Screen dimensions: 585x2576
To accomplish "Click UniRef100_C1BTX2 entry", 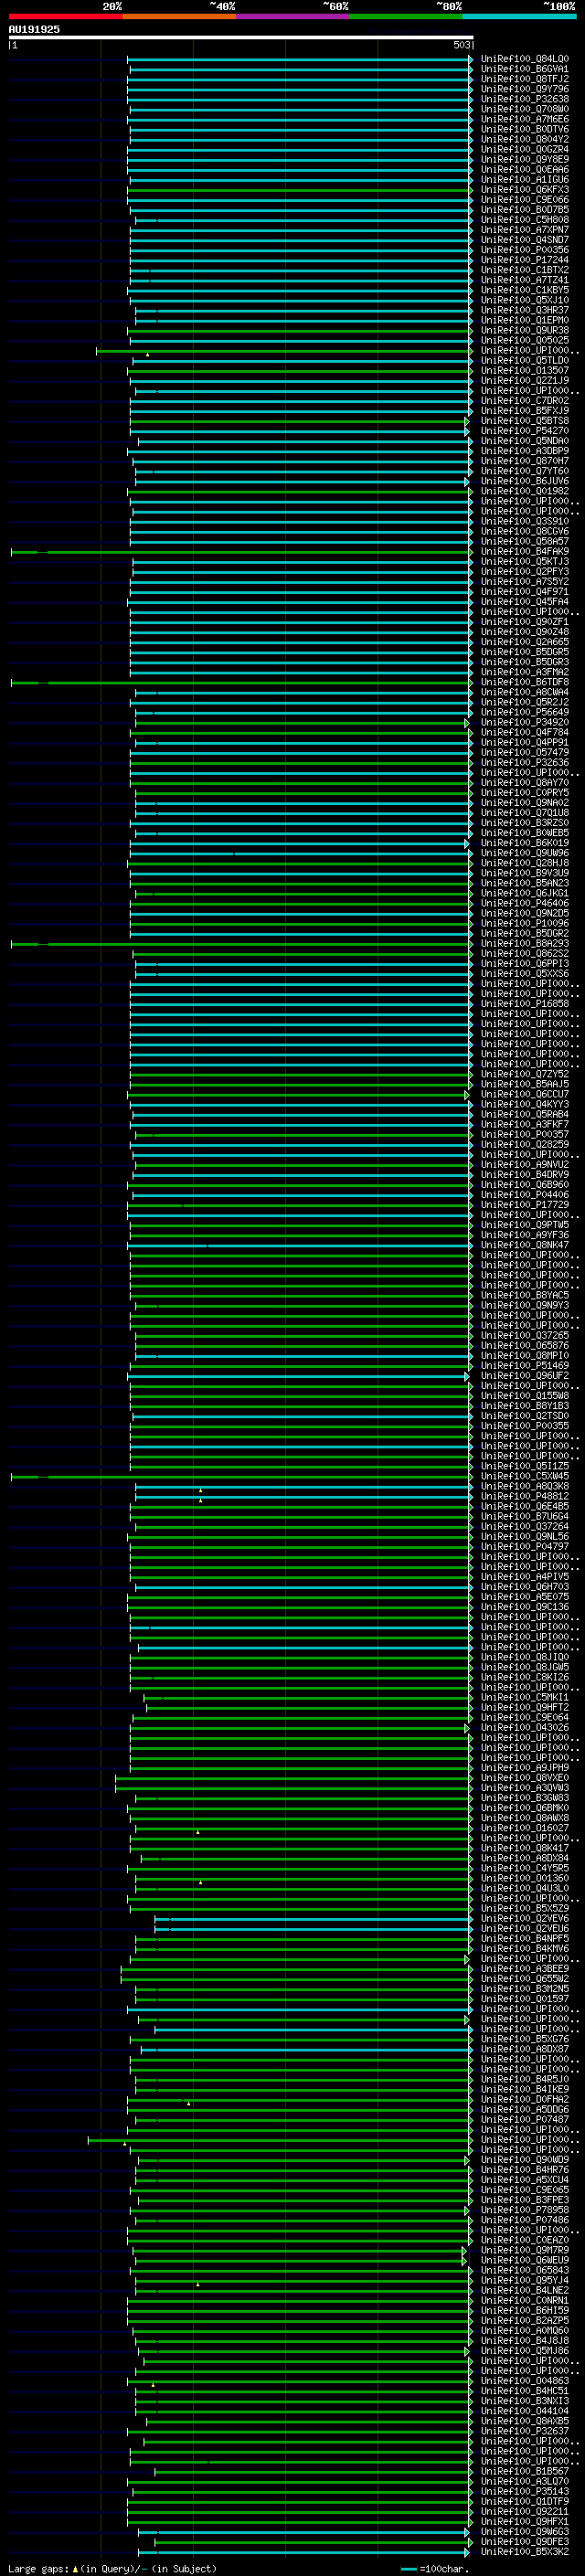I will [x=524, y=270].
